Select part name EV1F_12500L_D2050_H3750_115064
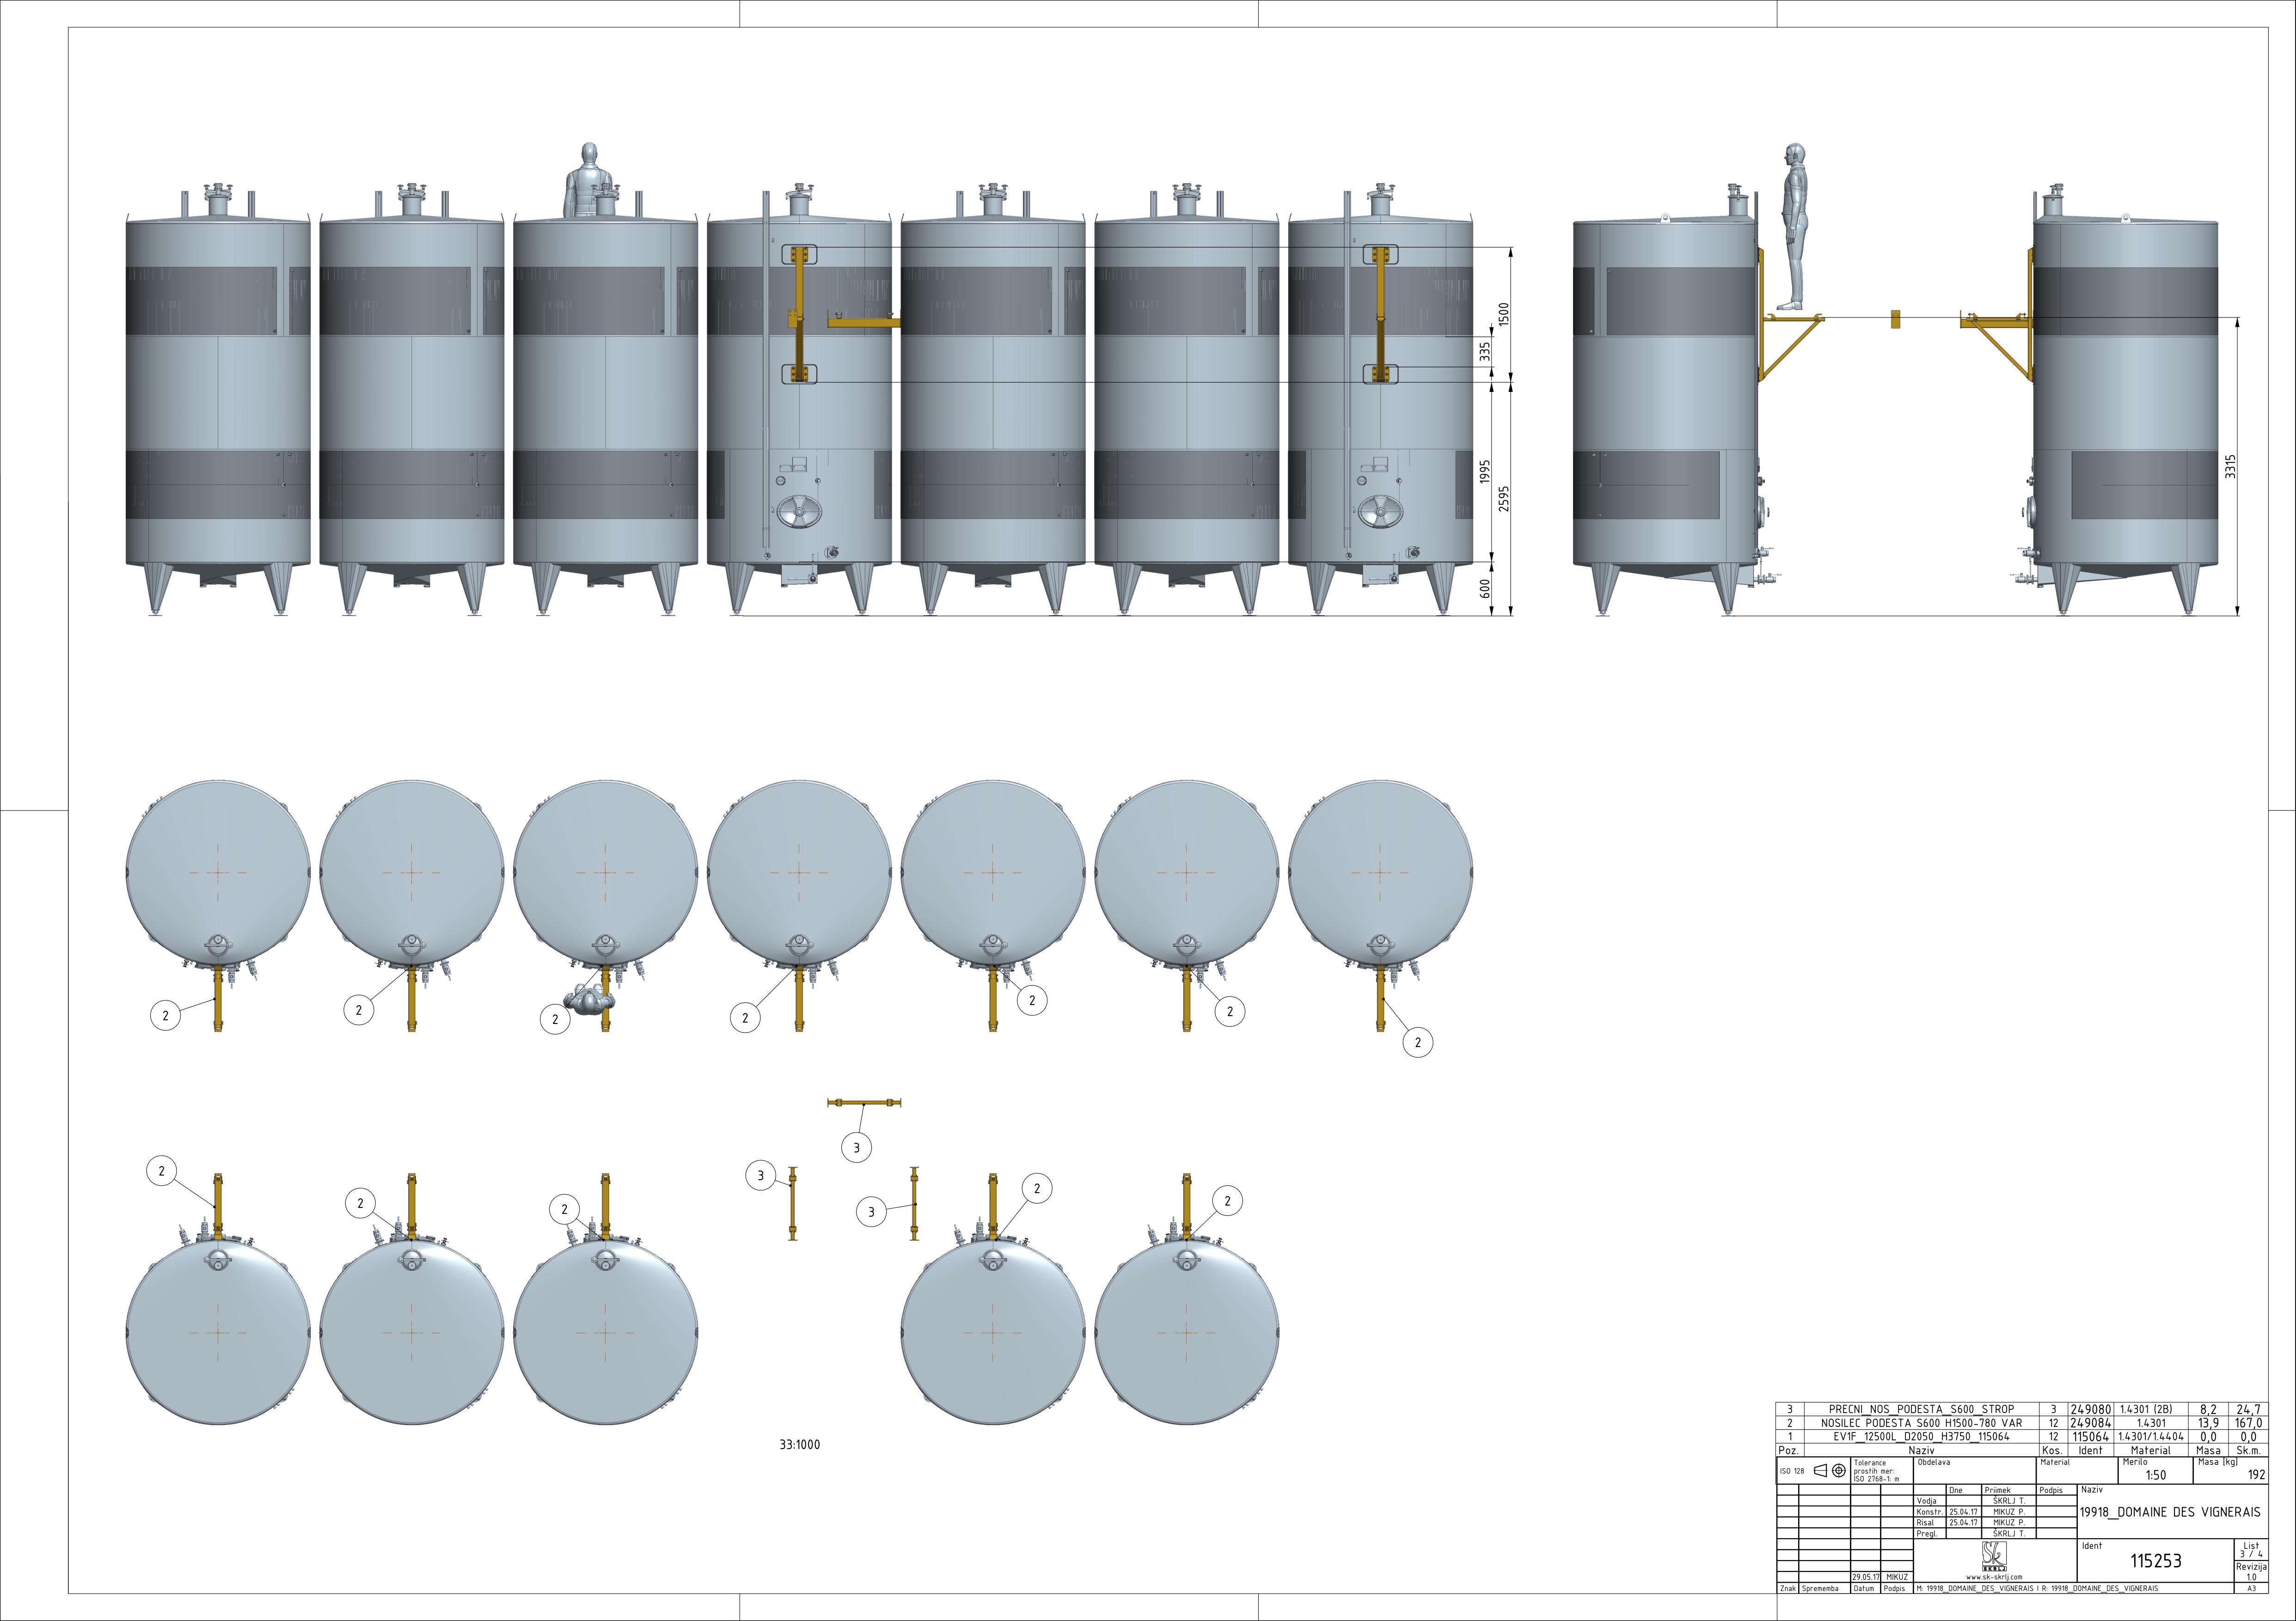2296x1621 pixels. pyautogui.click(x=1922, y=1437)
